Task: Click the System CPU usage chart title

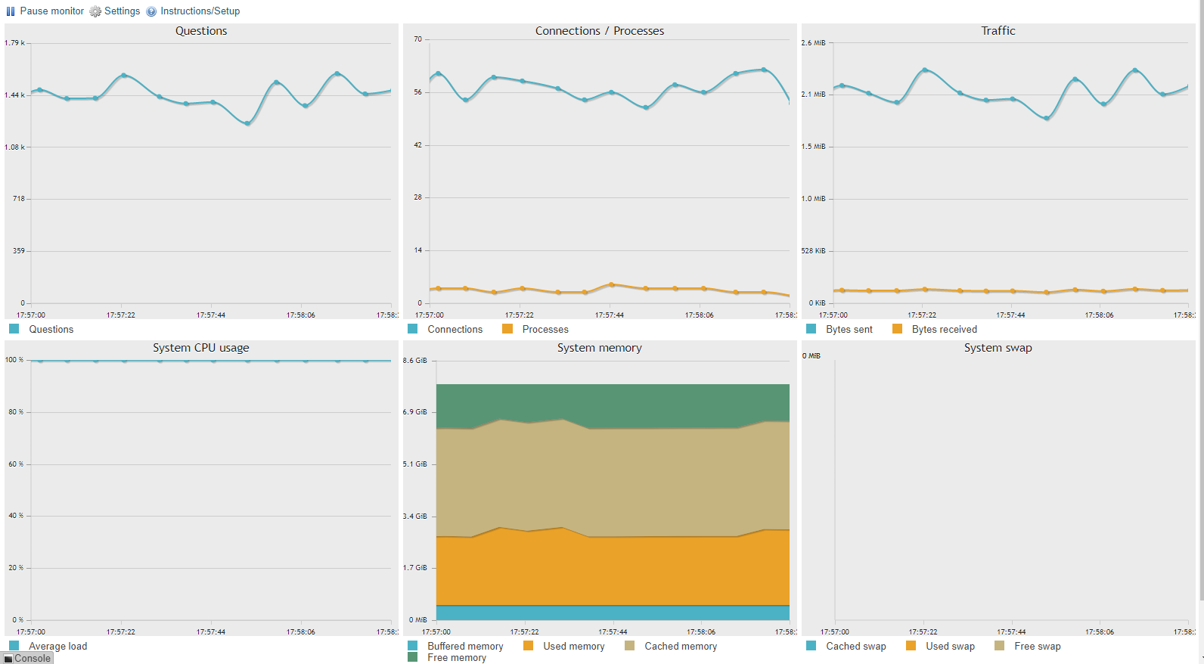Action: tap(200, 348)
